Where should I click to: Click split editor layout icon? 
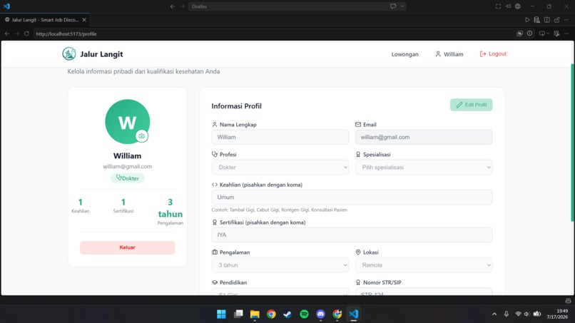tap(546, 20)
